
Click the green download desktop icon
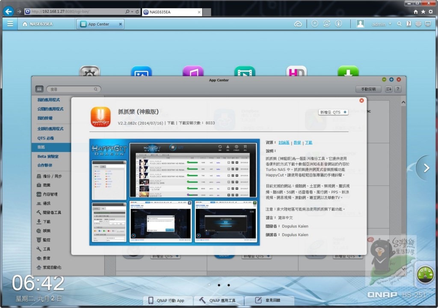coord(348,72)
